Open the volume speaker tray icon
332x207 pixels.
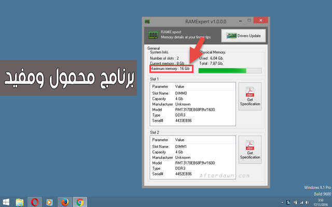coord(307,202)
